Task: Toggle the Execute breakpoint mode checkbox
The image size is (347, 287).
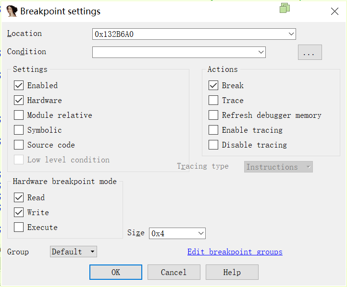Action: click(x=19, y=227)
